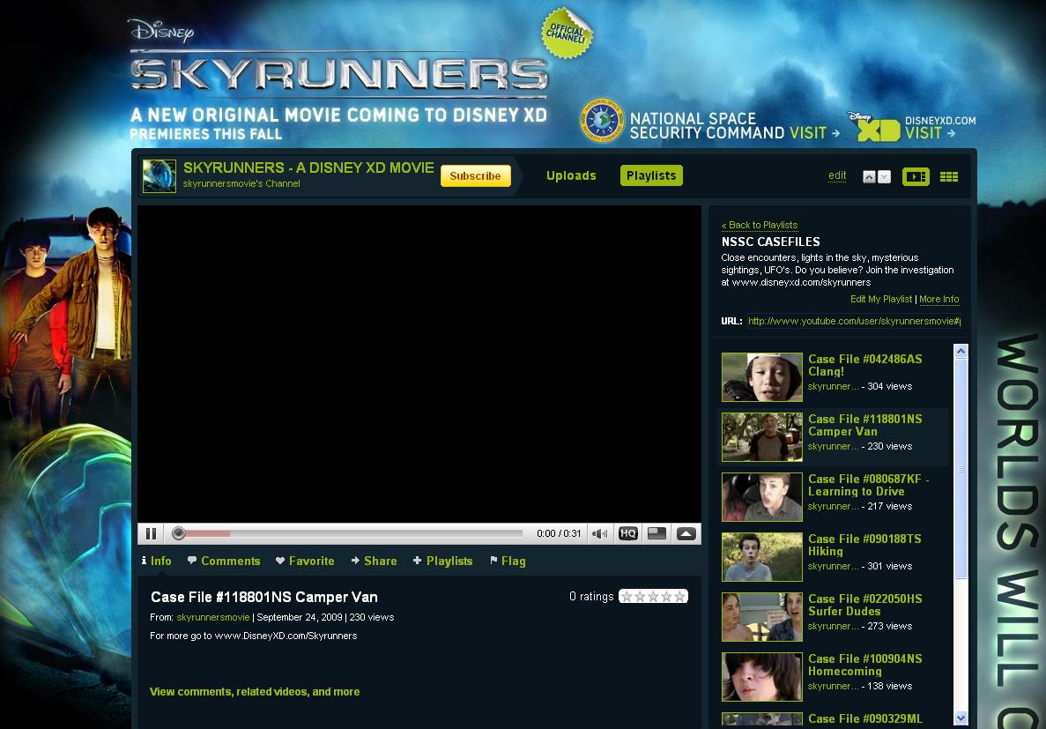Click the edit link in channel header
Viewport: 1046px width, 729px height.
tap(837, 175)
